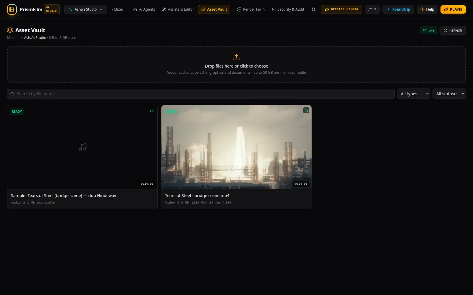The image size is (473, 295).
Task: Click "Video 3.0 MB 1280×534 24 fps h264" metadata
Action: tap(198, 203)
